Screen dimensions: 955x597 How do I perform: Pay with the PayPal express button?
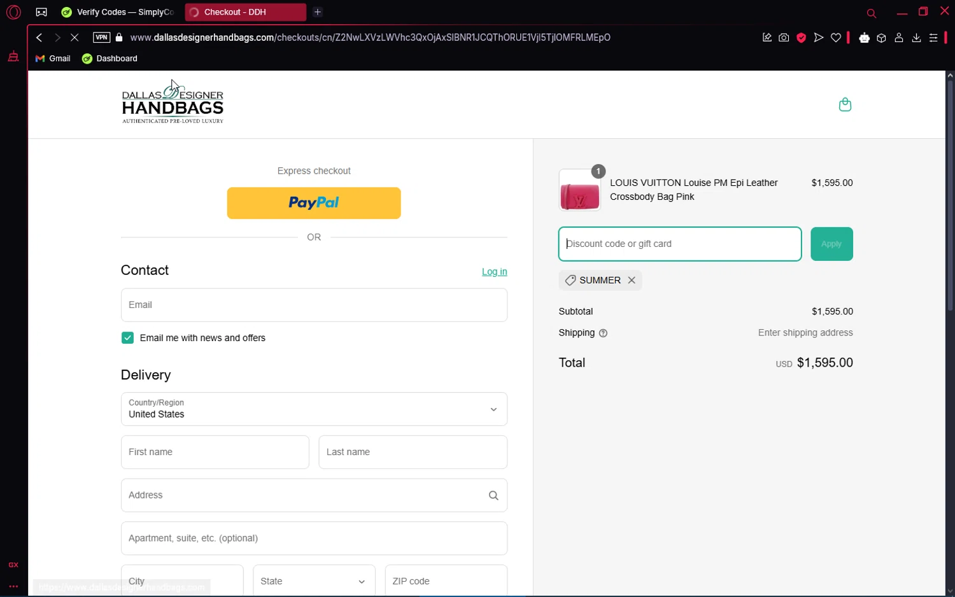(x=314, y=203)
